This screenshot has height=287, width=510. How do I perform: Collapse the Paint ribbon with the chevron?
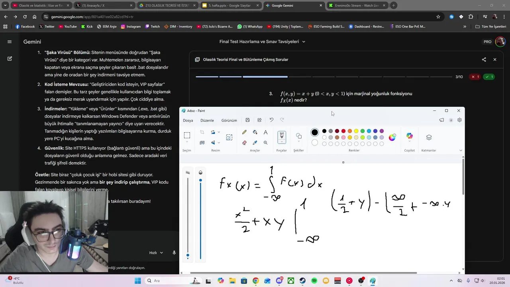coord(461,150)
